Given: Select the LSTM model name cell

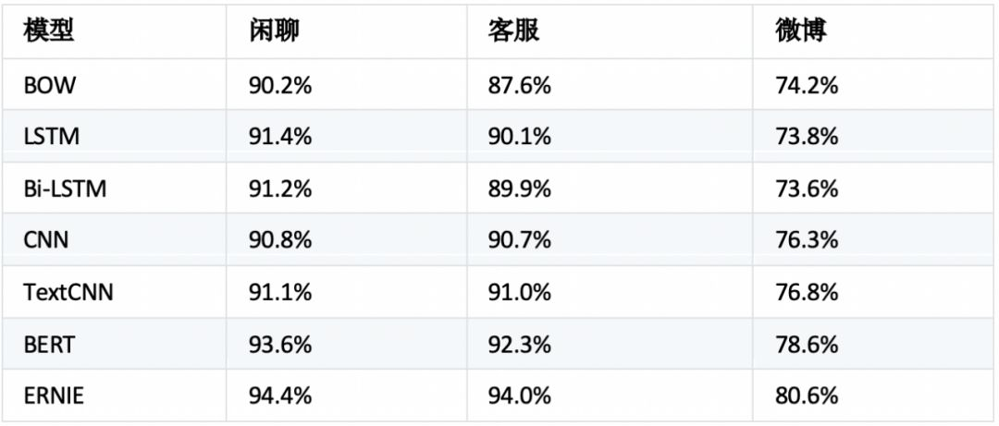Looking at the screenshot, I should click(52, 137).
